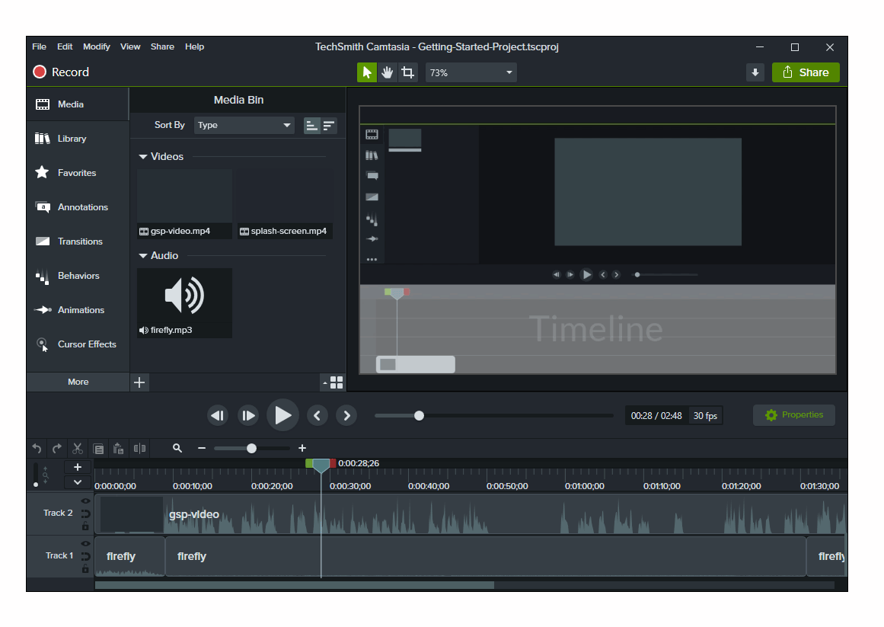Open the Favorites tab
Image resolution: width=884 pixels, height=627 pixels.
click(x=78, y=173)
